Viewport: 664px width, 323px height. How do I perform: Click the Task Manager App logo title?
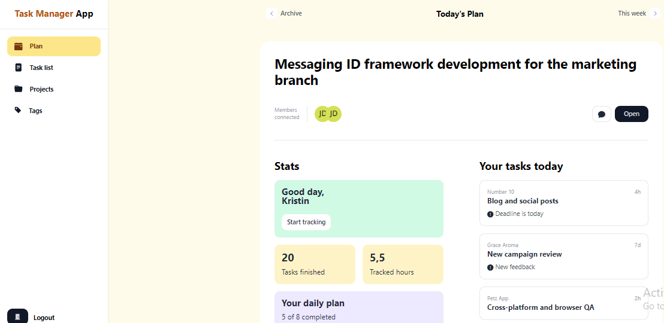tap(54, 14)
